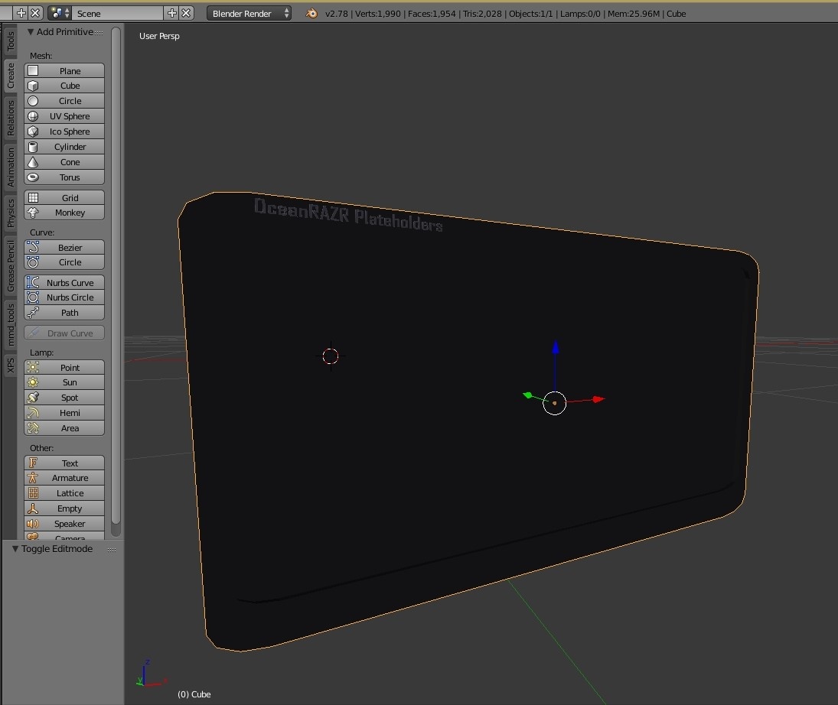
Task: Click the Scene name field
Action: pos(117,14)
